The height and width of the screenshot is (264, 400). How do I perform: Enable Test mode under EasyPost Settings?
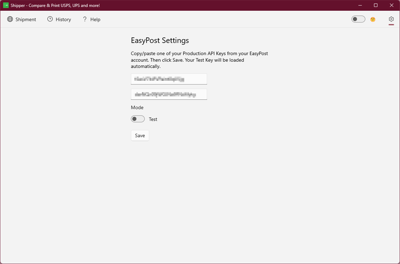137,119
